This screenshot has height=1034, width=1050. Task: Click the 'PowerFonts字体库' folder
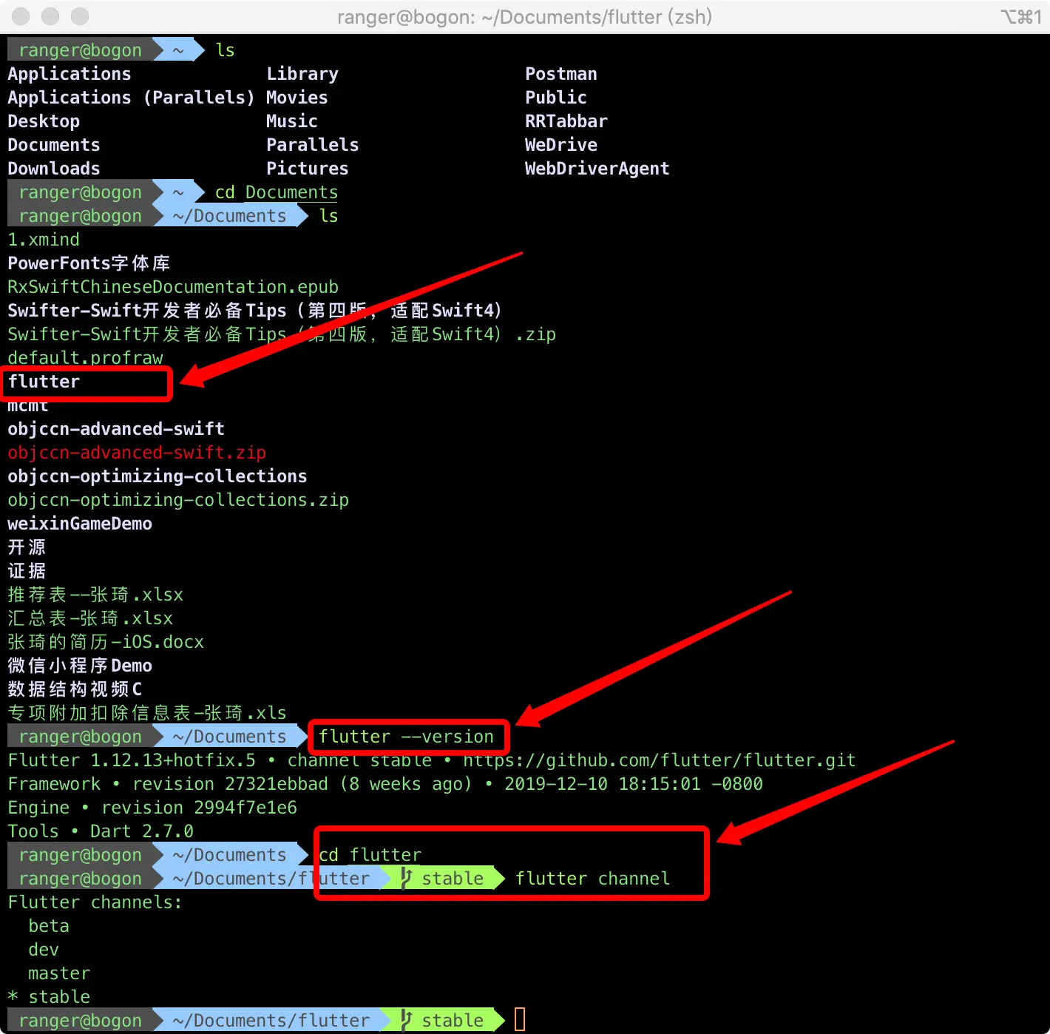[89, 263]
